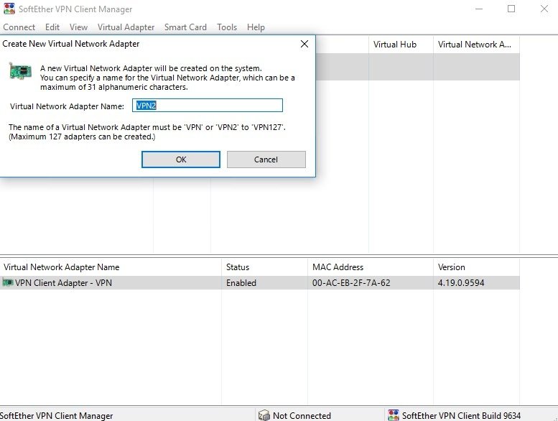Viewport: 558px width, 421px height.
Task: Click Not Connected status bar text
Action: pos(302,416)
